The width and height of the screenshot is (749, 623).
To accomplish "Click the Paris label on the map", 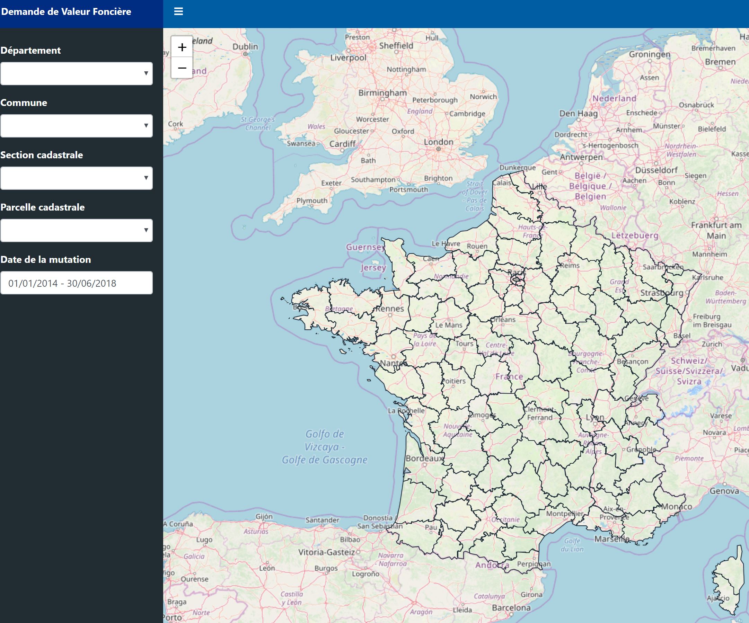I will coord(517,273).
